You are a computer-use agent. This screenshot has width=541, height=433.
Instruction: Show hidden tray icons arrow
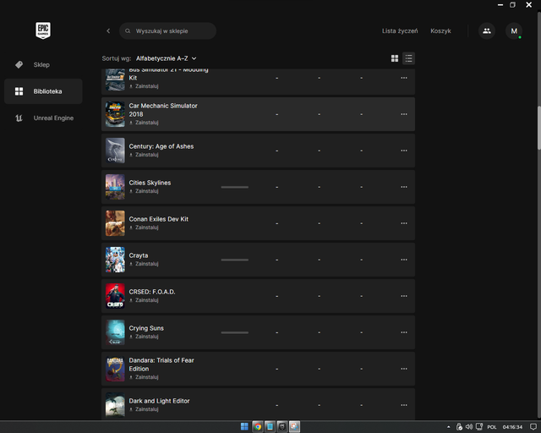pyautogui.click(x=449, y=427)
